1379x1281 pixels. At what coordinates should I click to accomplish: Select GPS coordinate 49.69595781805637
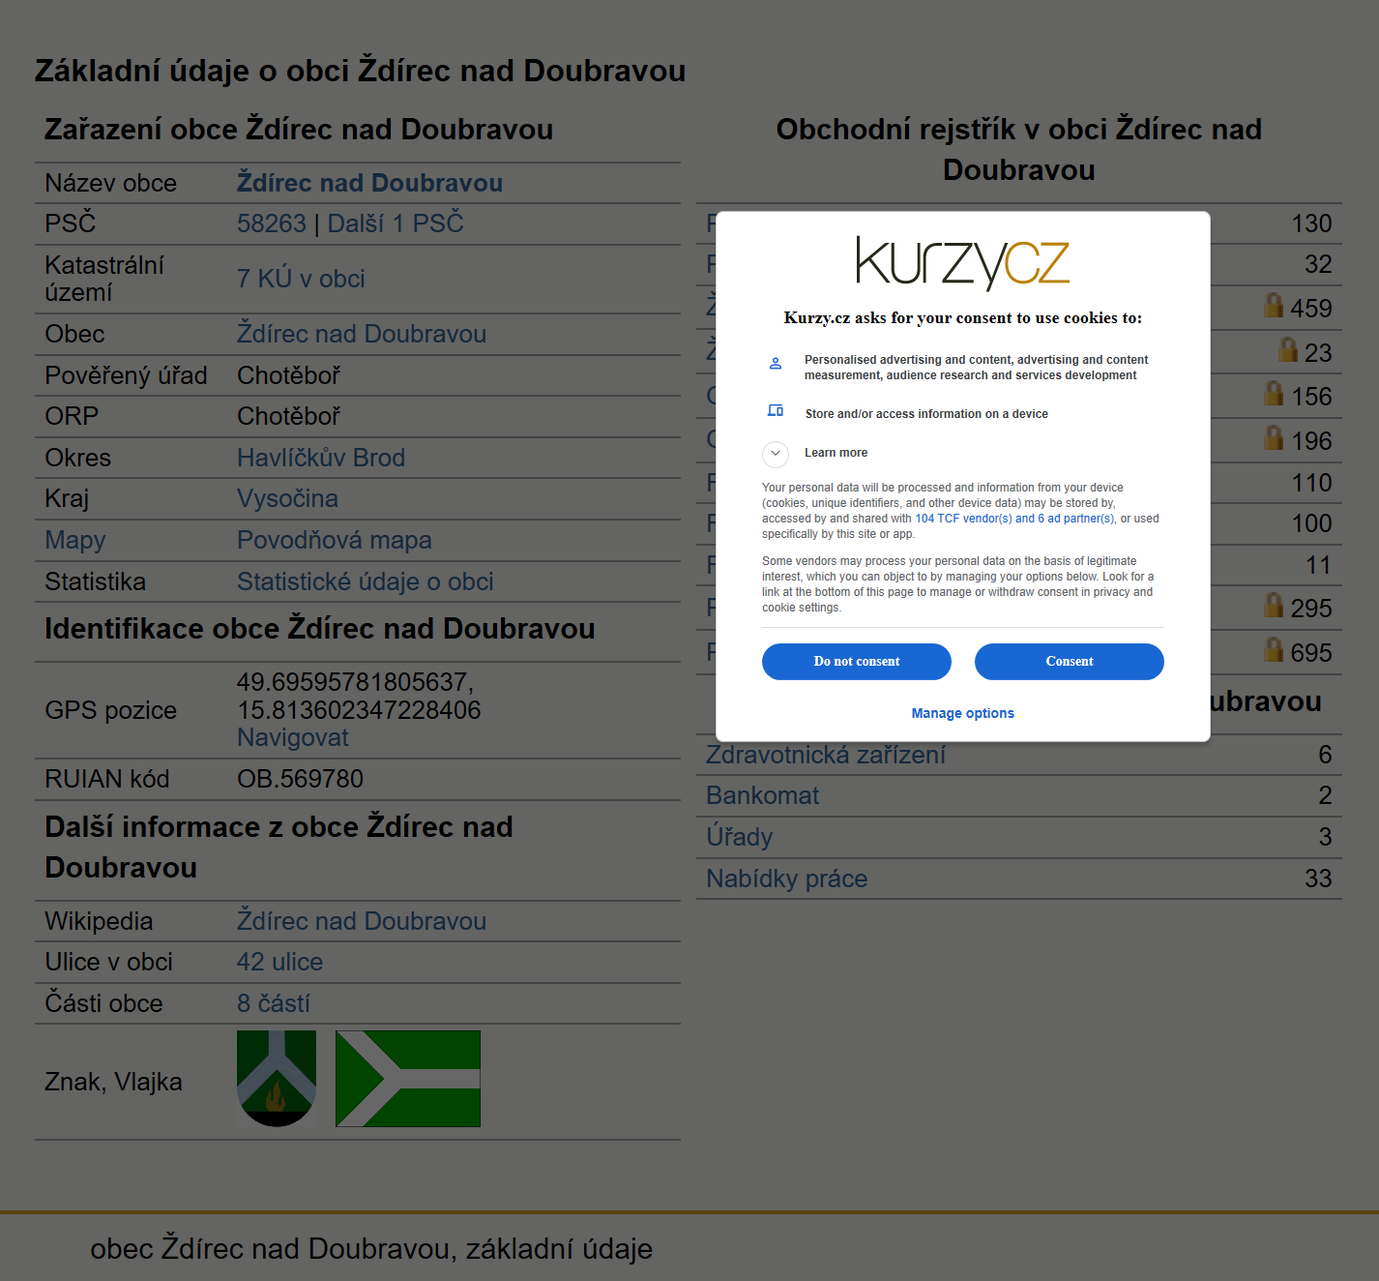(x=355, y=682)
